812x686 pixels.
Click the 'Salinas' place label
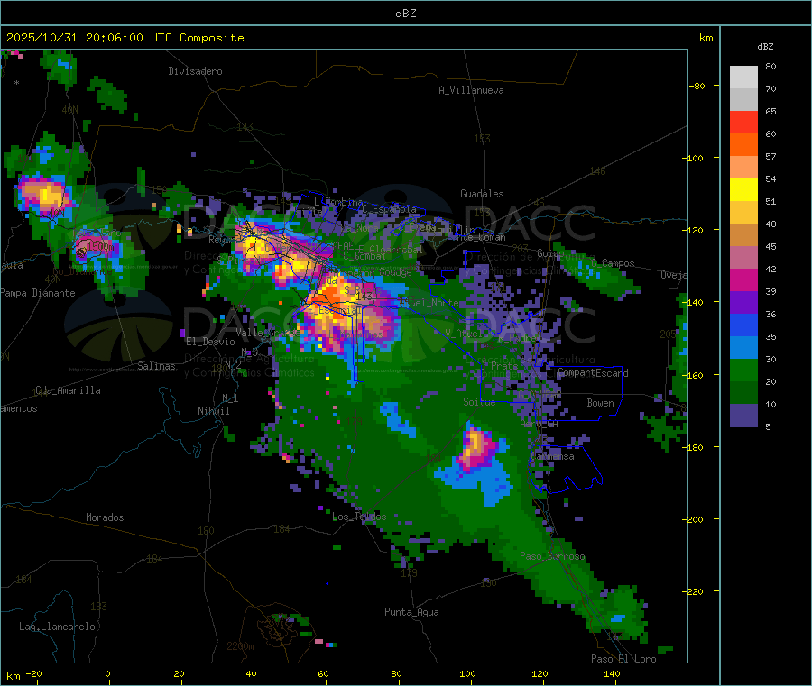(x=156, y=366)
